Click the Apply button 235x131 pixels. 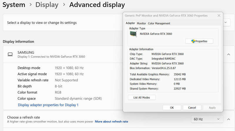click(x=212, y=108)
